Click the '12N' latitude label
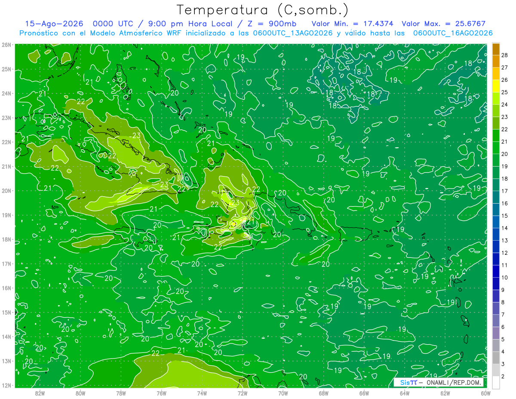Image resolution: width=516 pixels, height=399 pixels. 6,385
